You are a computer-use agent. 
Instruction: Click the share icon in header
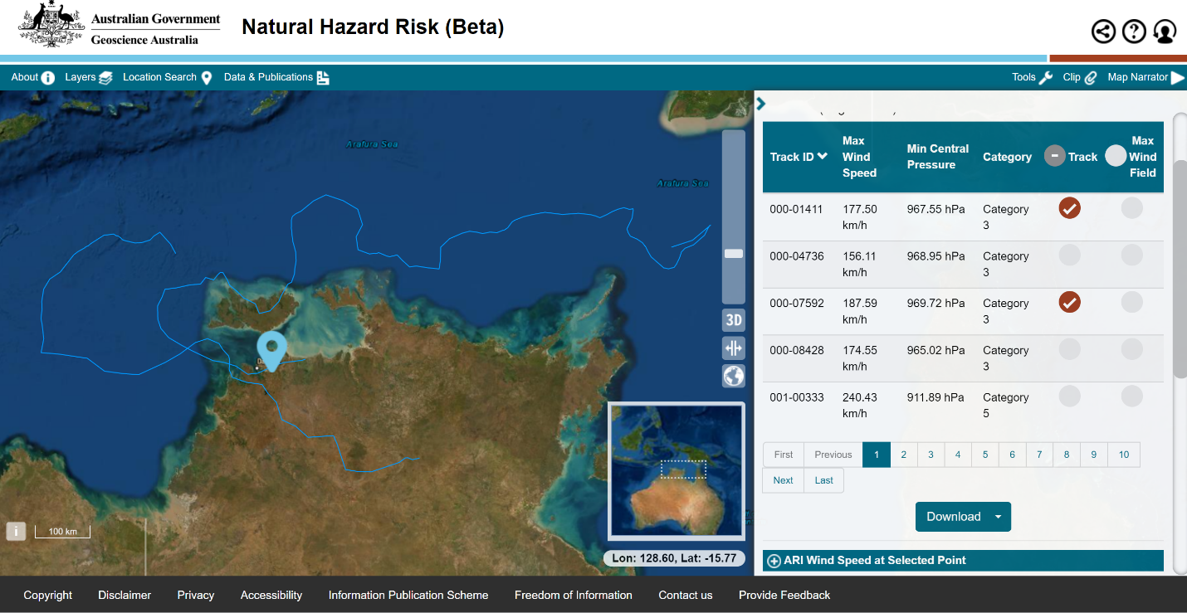1103,32
